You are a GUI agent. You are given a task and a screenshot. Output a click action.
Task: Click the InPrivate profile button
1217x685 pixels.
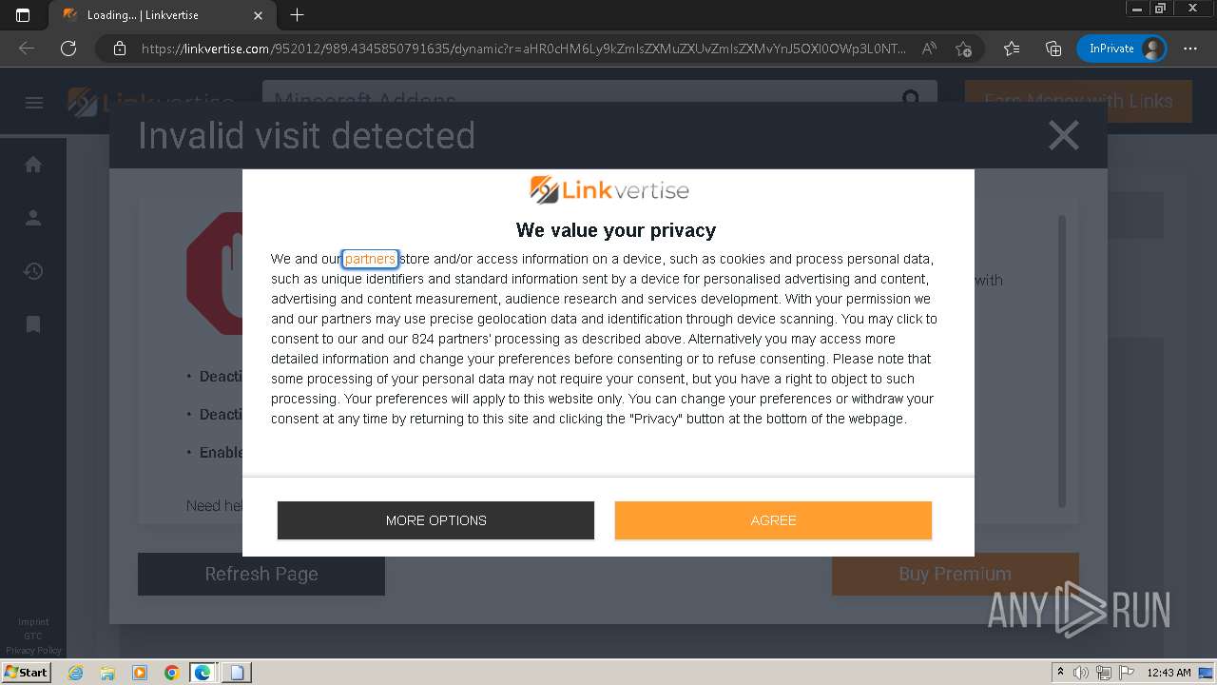point(1122,49)
